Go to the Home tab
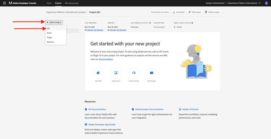Viewport: 271px width, 139px height. point(49,3)
